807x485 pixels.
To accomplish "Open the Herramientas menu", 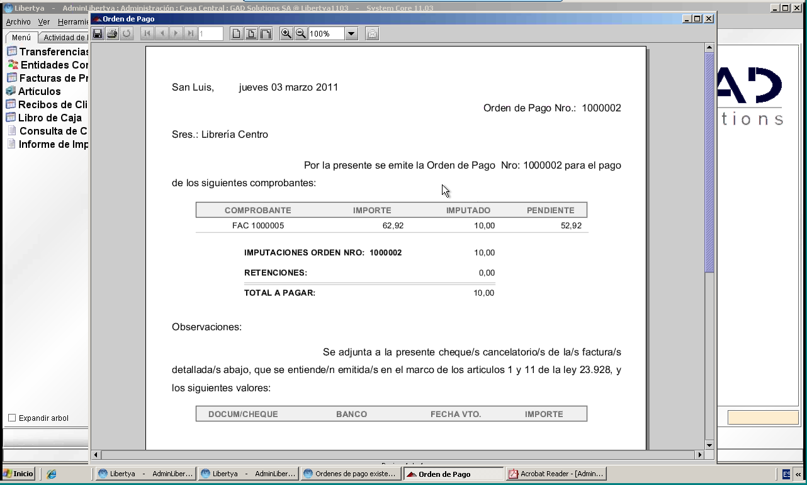I will point(73,22).
